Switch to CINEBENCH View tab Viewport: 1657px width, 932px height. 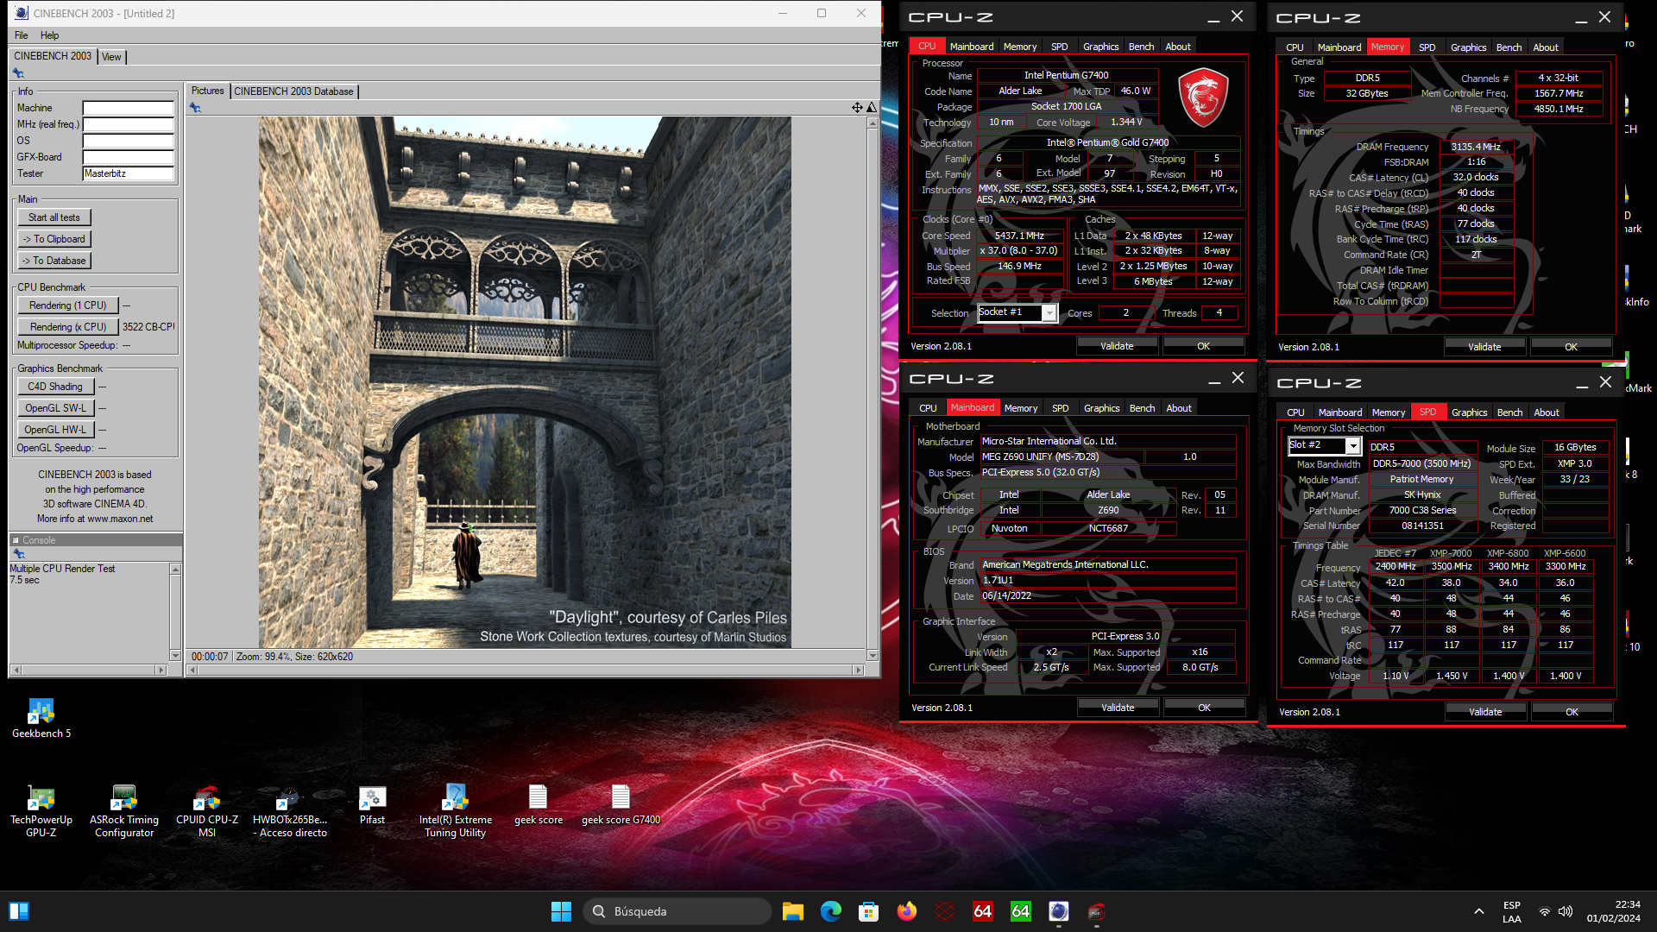click(111, 57)
